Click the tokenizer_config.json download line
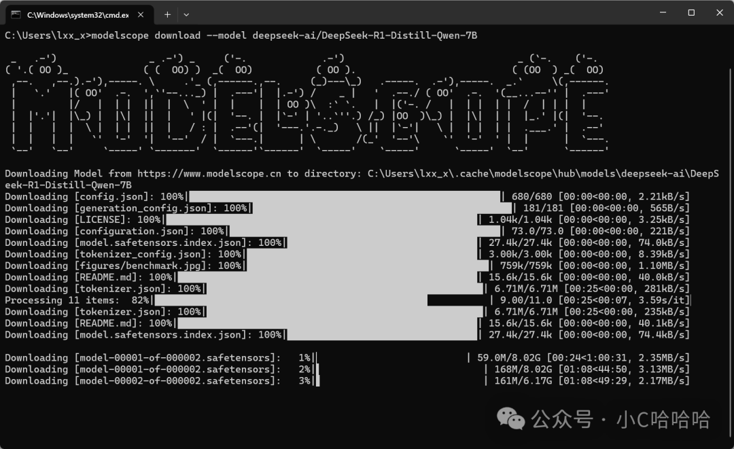Image resolution: width=734 pixels, height=449 pixels. pos(347,254)
